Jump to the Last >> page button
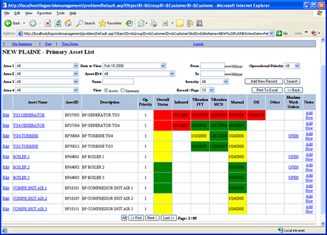327x235 pixels. point(169,218)
